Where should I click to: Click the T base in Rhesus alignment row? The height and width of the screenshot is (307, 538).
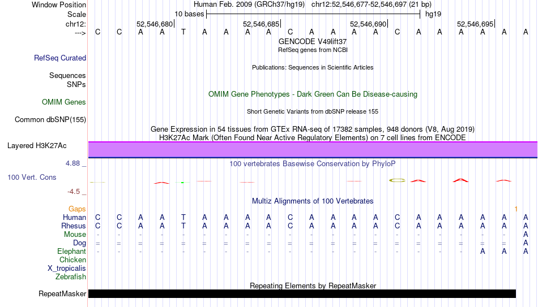pyautogui.click(x=183, y=226)
